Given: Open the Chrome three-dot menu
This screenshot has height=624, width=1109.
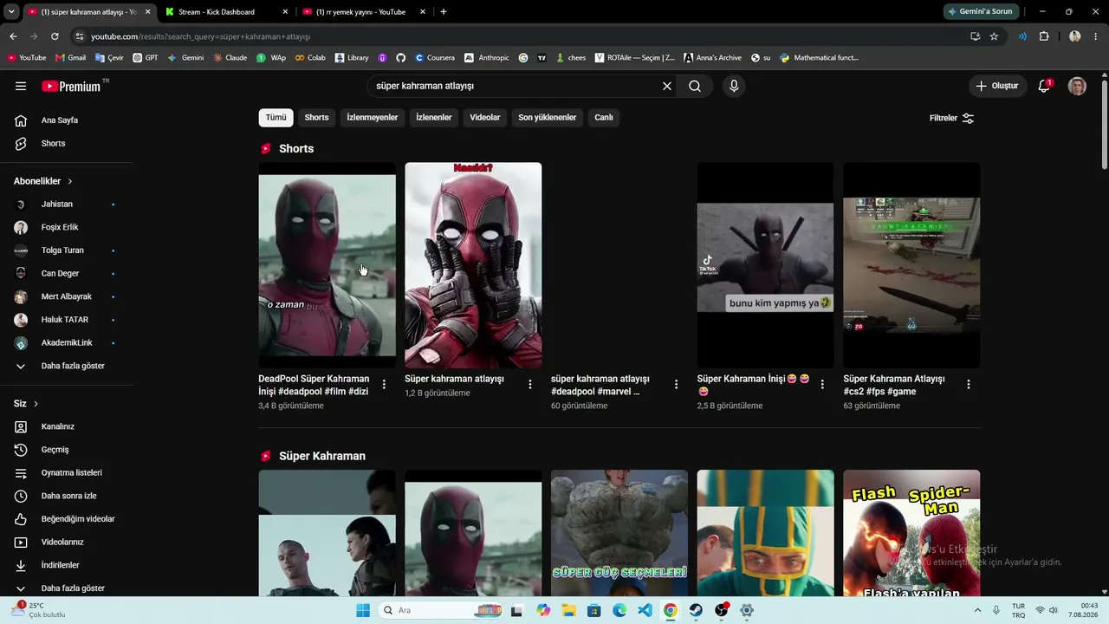Looking at the screenshot, I should point(1096,36).
